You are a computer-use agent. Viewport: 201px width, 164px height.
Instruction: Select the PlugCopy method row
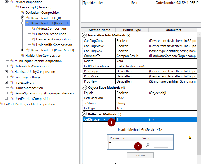pyautogui.click(x=140, y=71)
